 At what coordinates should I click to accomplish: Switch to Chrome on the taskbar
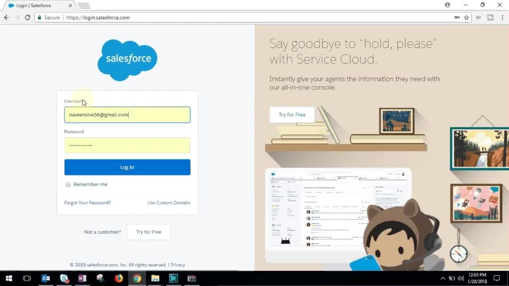point(137,278)
